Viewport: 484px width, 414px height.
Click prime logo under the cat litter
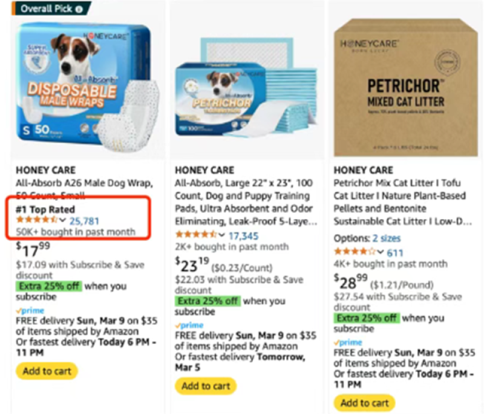coord(348,342)
